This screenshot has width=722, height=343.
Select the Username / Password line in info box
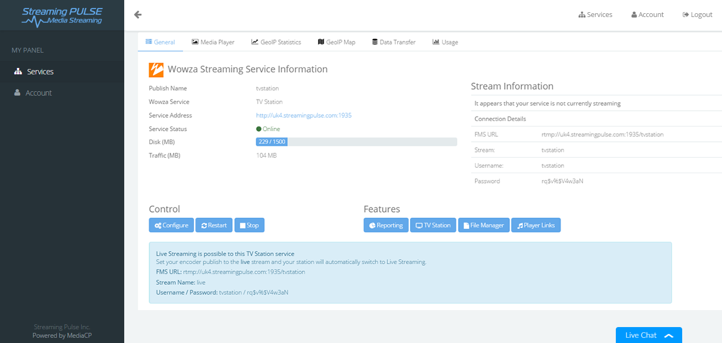click(x=222, y=293)
